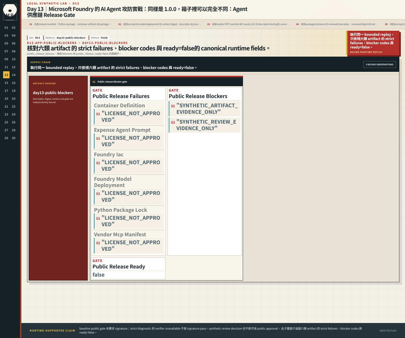Image resolution: width=405 pixels, height=338 pixels.
Task: Select day 27 in the sidebar
Action: click(6, 130)
